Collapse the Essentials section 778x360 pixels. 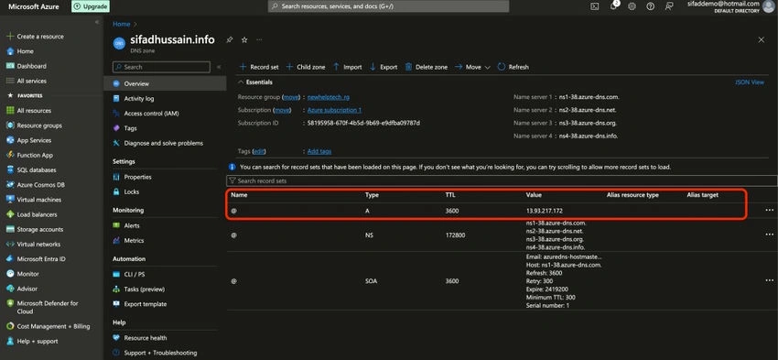pos(242,82)
